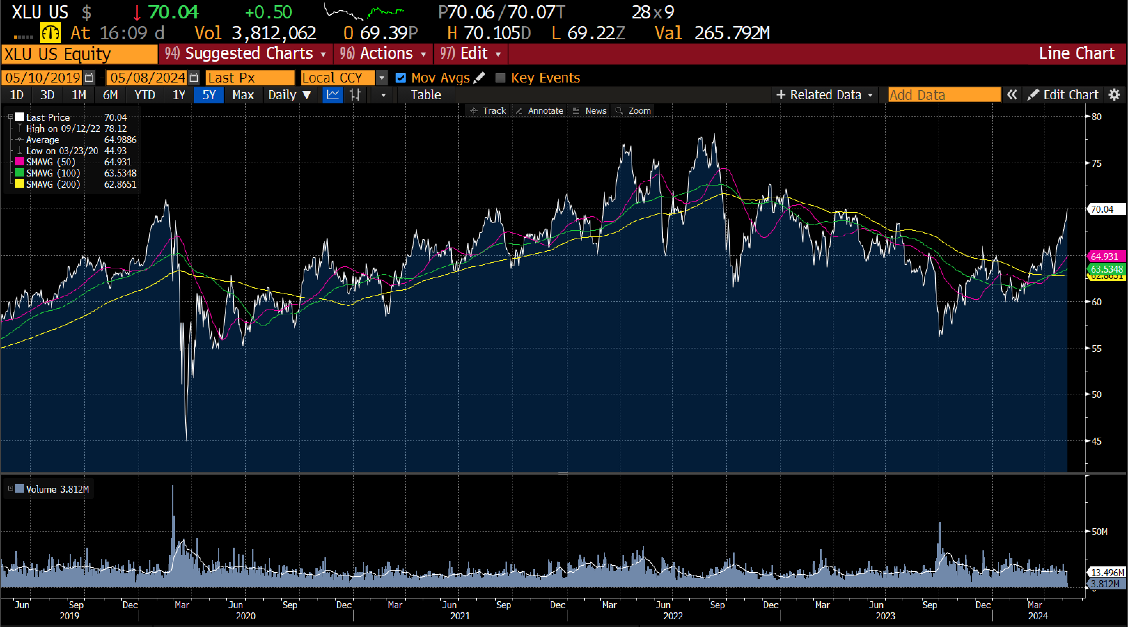
Task: Click the XLU US Equity security field
Action: [x=79, y=54]
